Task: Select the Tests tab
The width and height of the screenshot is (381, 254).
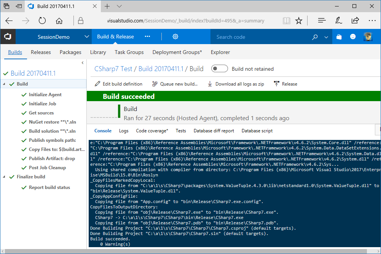Action: coord(181,131)
